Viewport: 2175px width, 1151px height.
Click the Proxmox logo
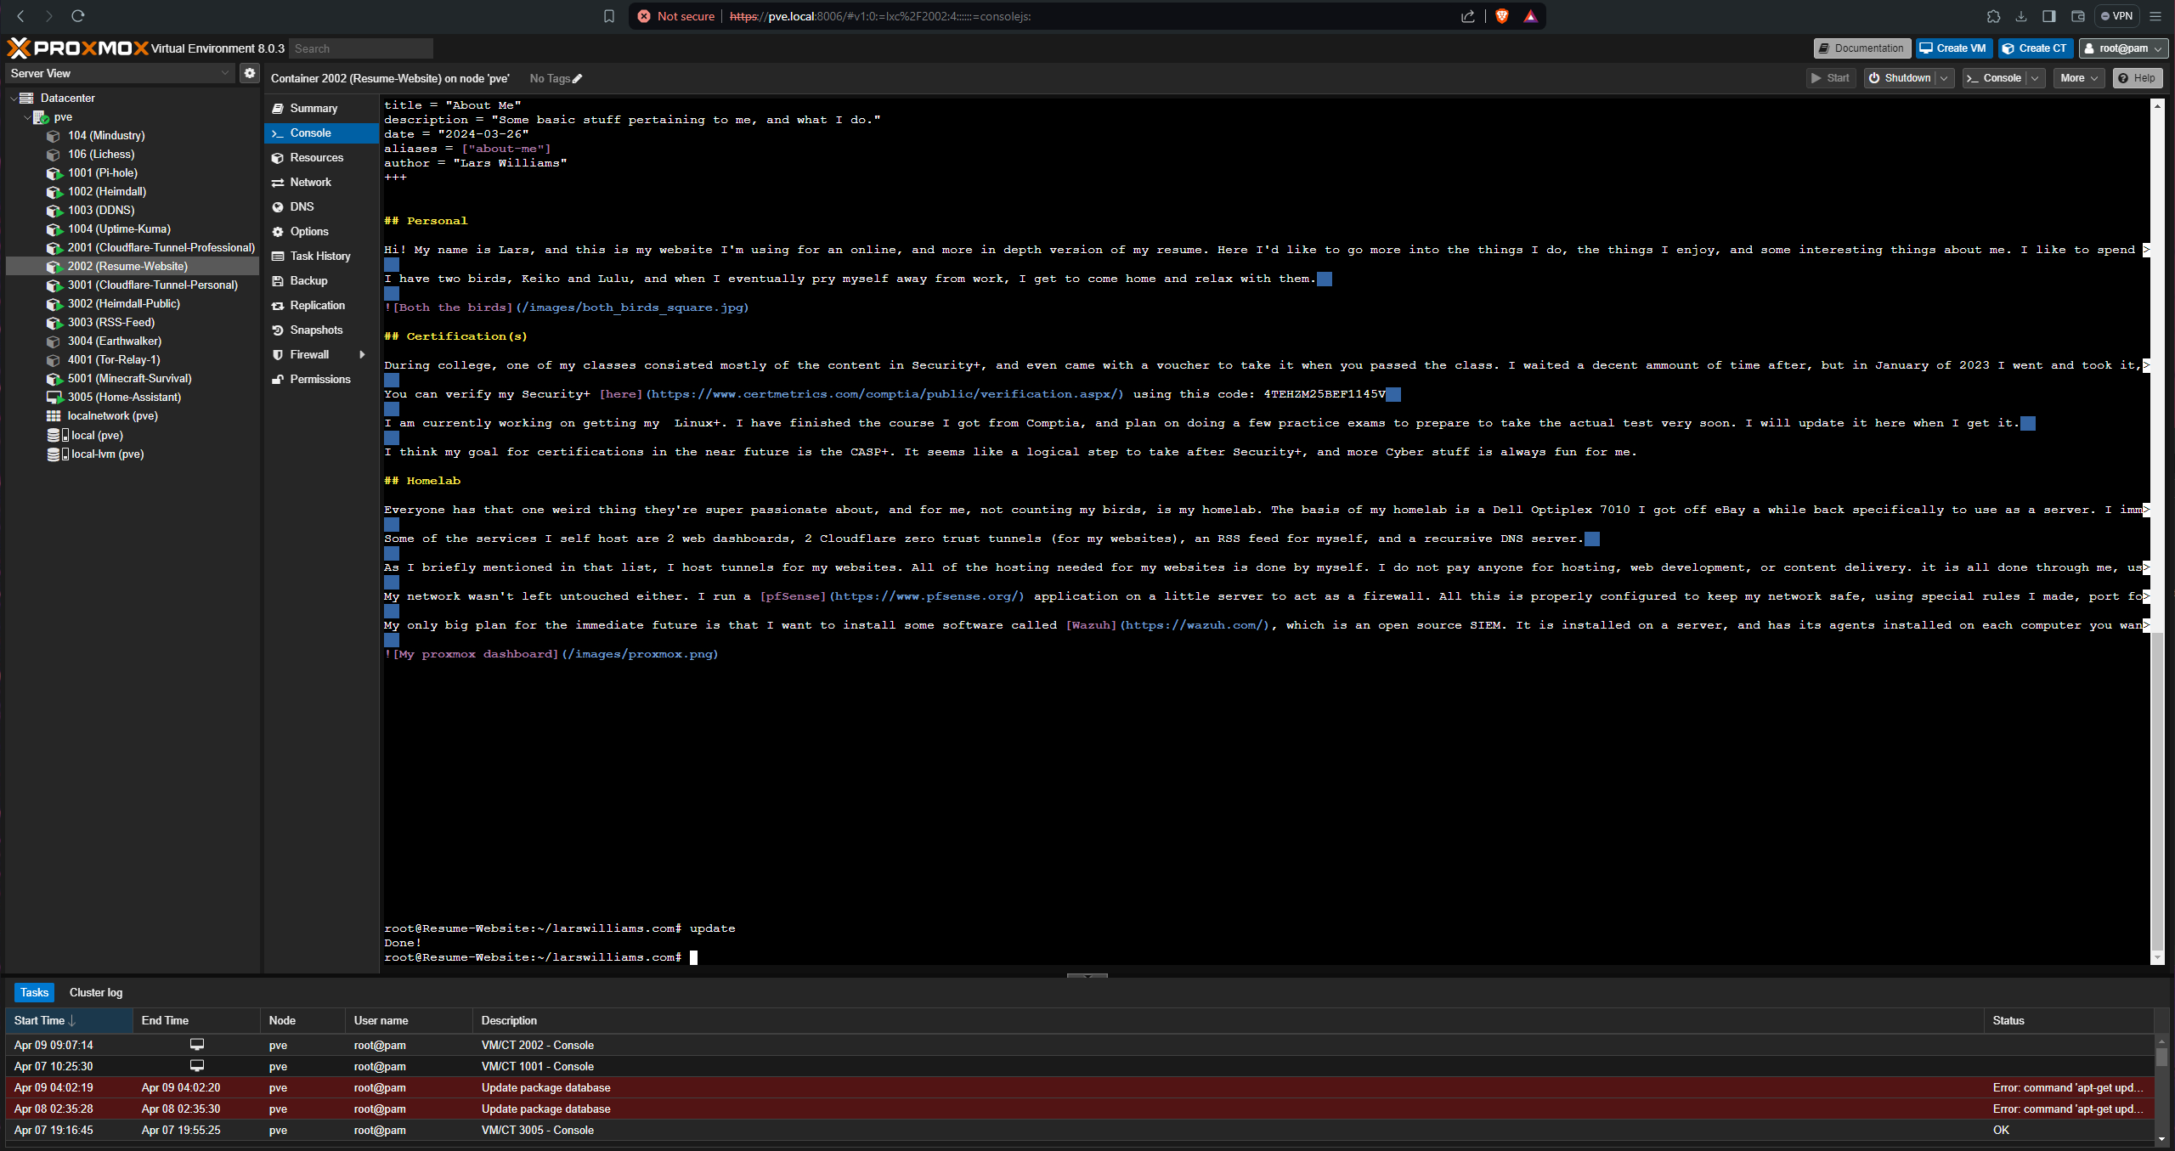(x=78, y=48)
